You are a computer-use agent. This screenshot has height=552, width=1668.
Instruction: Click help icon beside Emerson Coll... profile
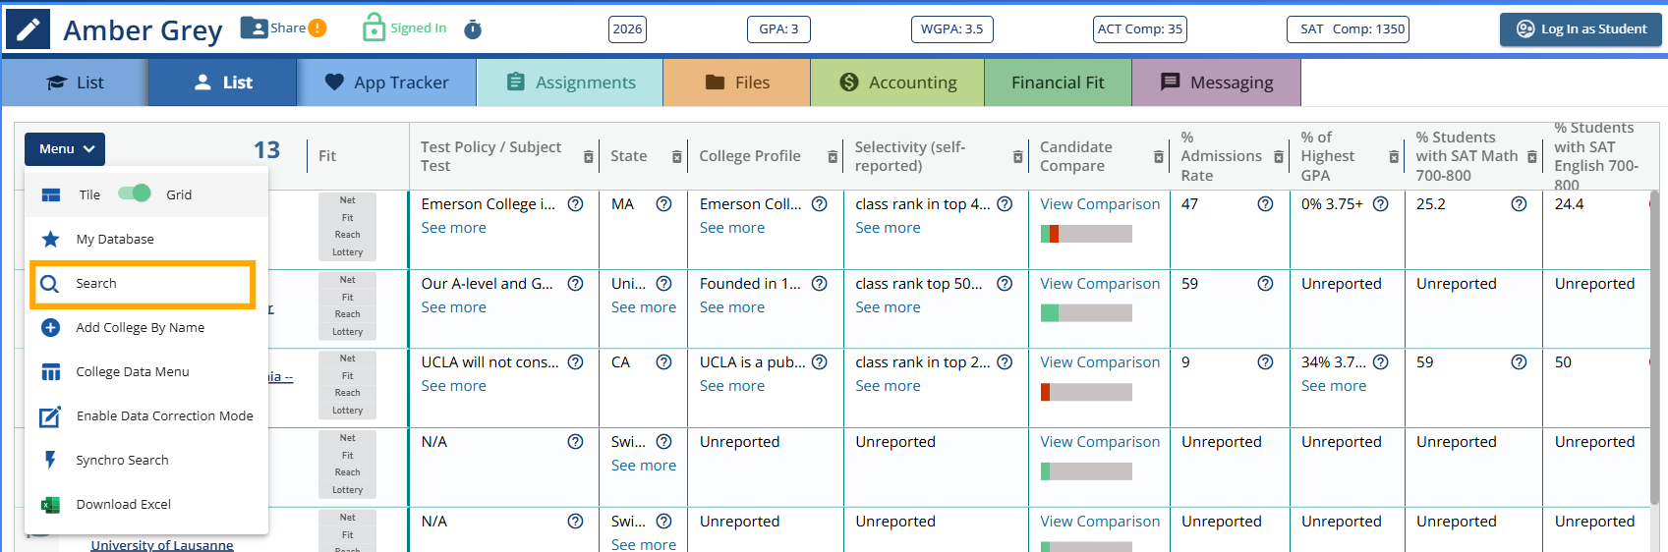tap(820, 203)
